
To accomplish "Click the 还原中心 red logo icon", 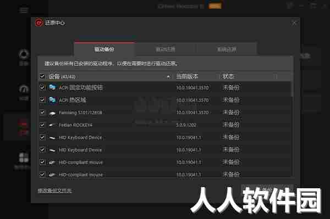I will coord(39,23).
